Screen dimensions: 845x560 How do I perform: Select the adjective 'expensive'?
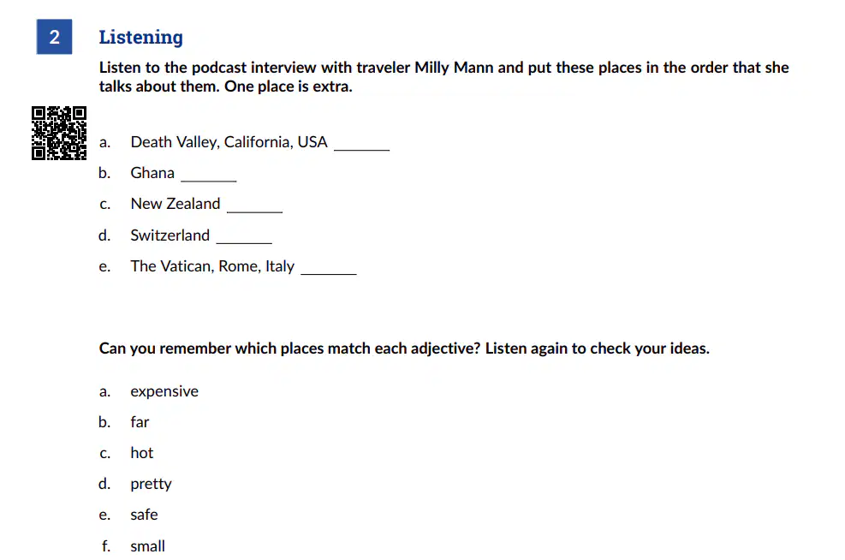click(x=164, y=391)
